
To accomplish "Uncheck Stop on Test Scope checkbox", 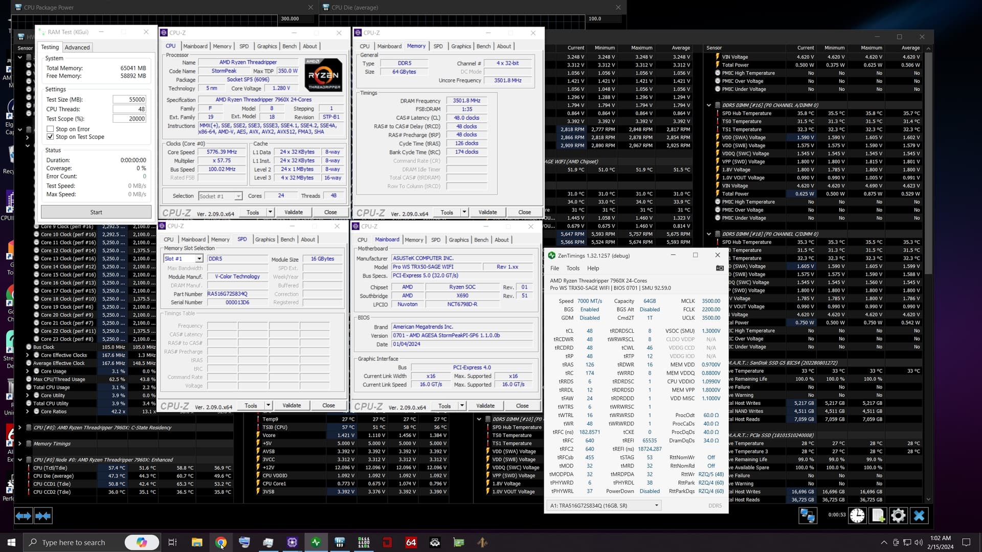I will click(50, 137).
